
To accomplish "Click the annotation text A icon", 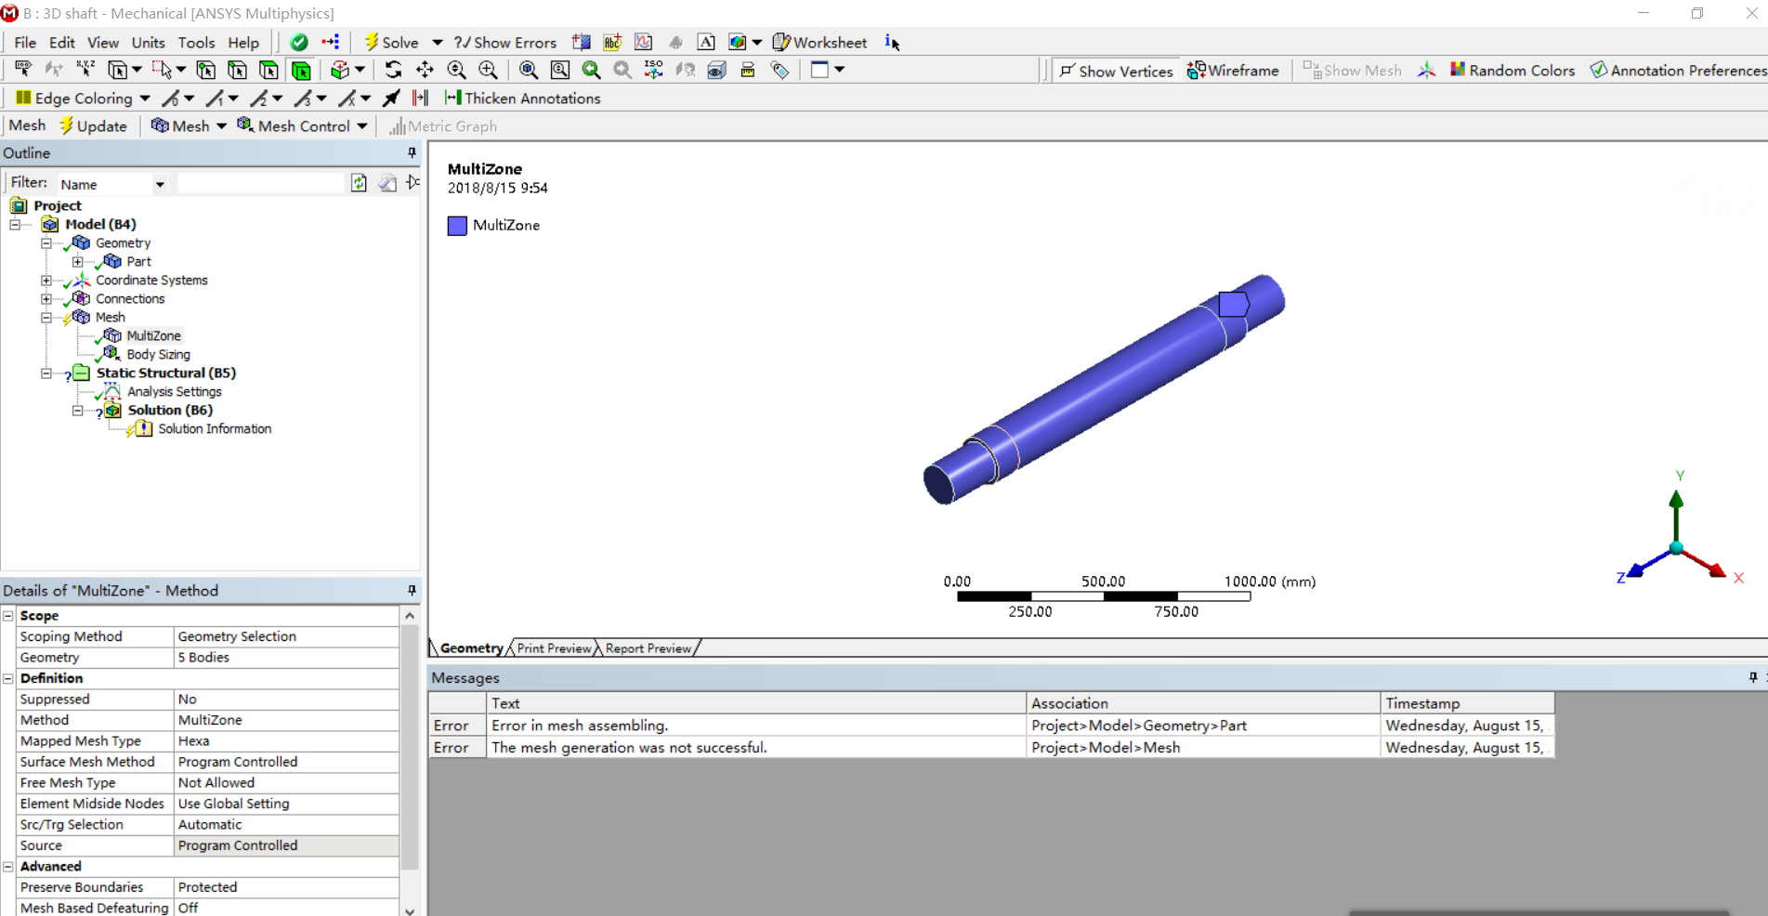I will 706,42.
